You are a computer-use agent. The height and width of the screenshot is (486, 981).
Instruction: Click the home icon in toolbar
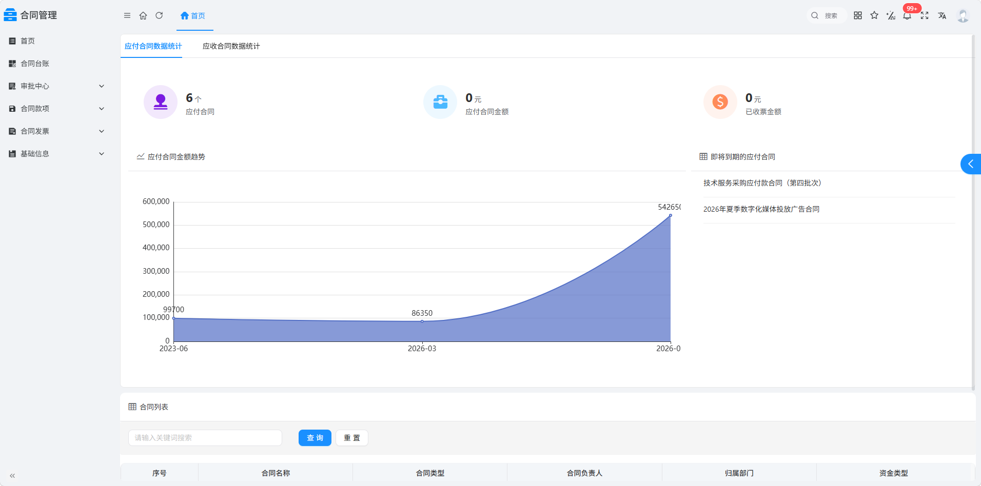pyautogui.click(x=143, y=16)
